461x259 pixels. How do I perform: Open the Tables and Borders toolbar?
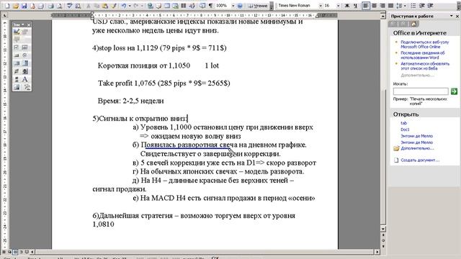point(158,6)
